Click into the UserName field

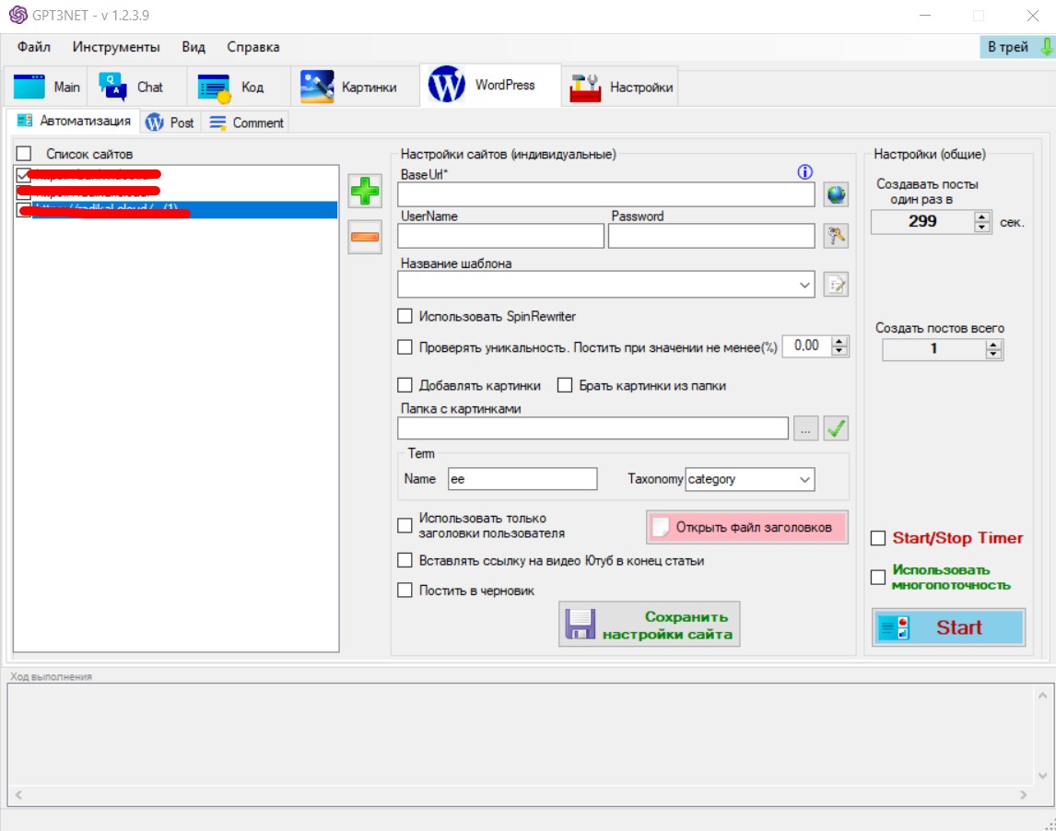(501, 236)
